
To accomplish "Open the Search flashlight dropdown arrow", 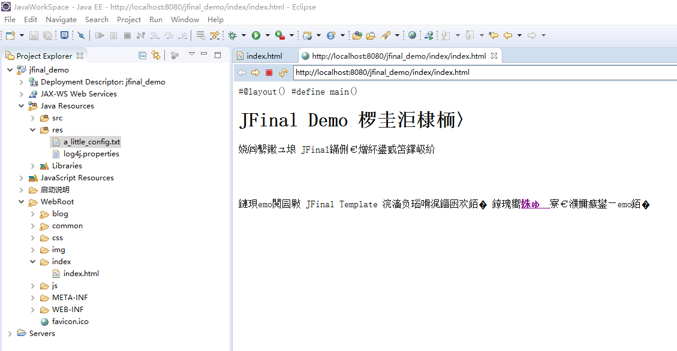I will (x=397, y=35).
